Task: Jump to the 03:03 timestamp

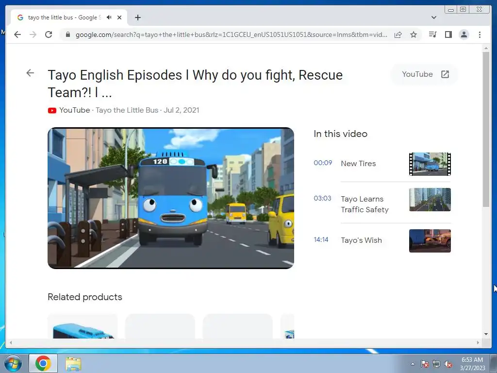Action: (x=322, y=198)
